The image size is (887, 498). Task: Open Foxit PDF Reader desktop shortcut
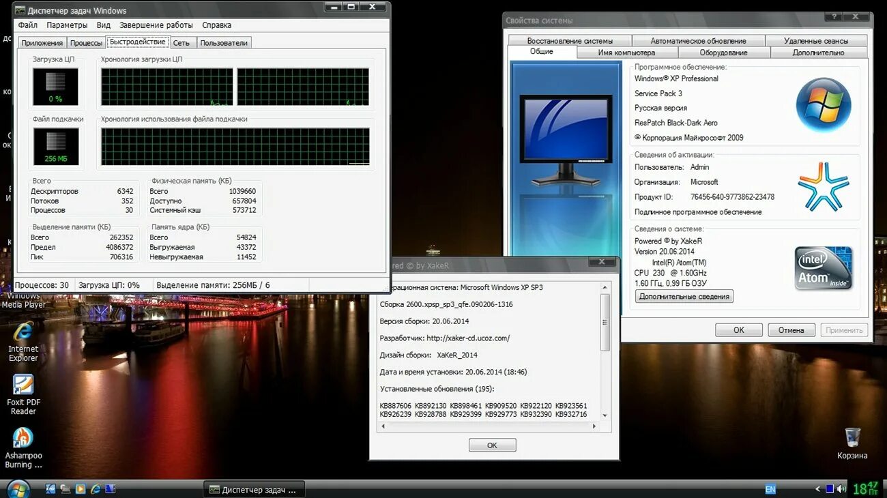click(x=23, y=395)
